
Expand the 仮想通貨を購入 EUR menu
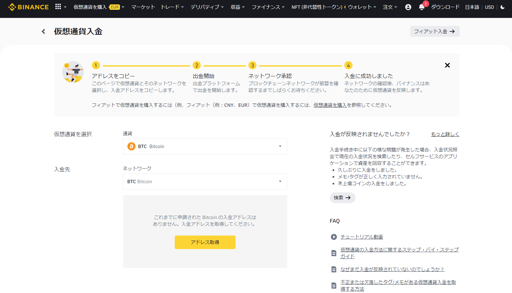[x=99, y=7]
